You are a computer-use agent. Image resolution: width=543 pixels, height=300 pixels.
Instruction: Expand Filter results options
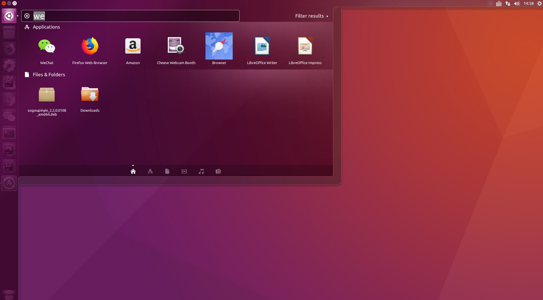[x=312, y=16]
